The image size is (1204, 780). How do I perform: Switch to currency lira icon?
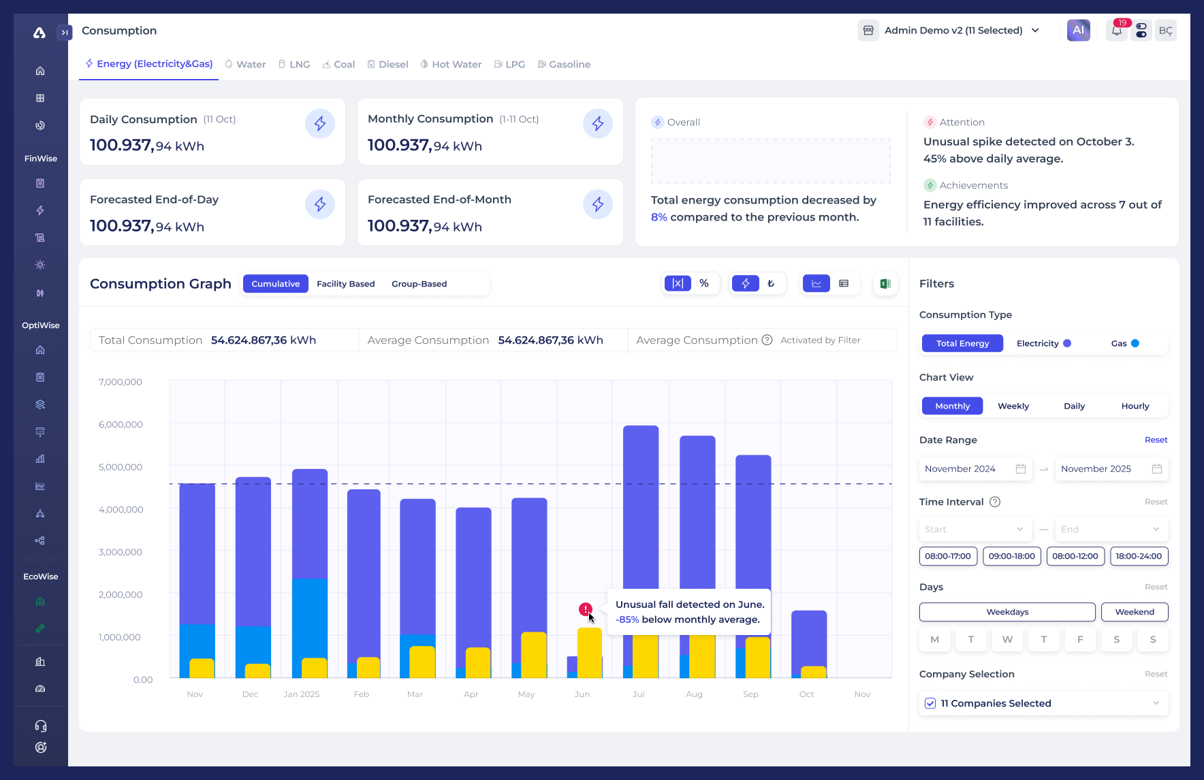771,284
